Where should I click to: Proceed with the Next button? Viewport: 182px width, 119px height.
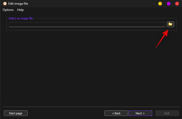pos(140,113)
